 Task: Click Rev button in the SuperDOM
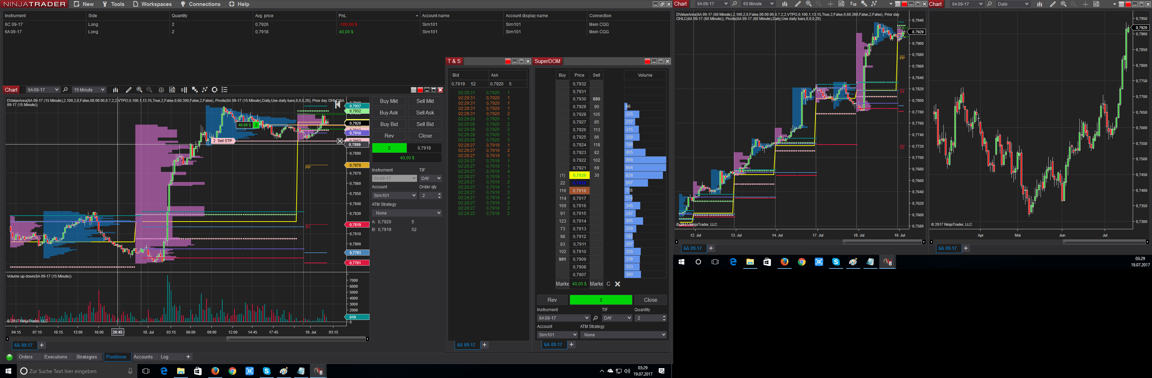[552, 300]
